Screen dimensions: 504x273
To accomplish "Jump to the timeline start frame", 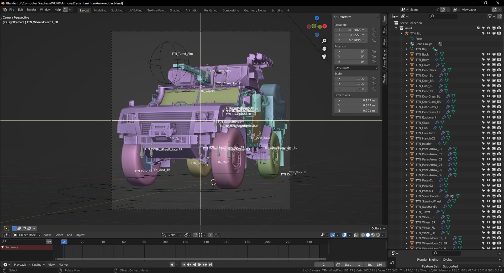I will tap(184, 265).
